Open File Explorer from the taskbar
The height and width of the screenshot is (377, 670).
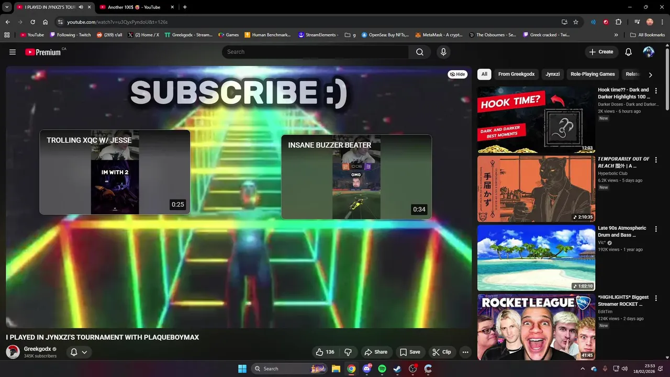[x=336, y=369]
